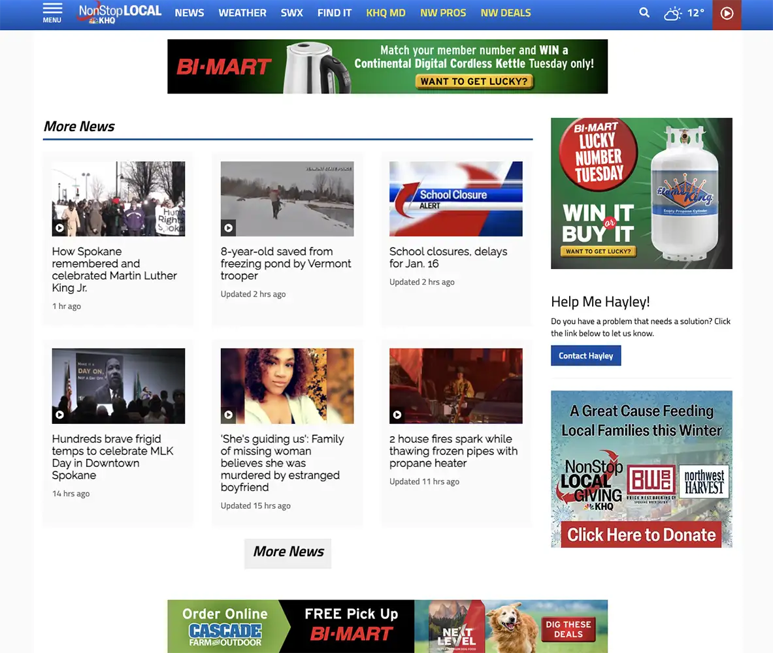
Task: Open 'Hundreds brave frigid temps' headline
Action: pyautogui.click(x=113, y=457)
